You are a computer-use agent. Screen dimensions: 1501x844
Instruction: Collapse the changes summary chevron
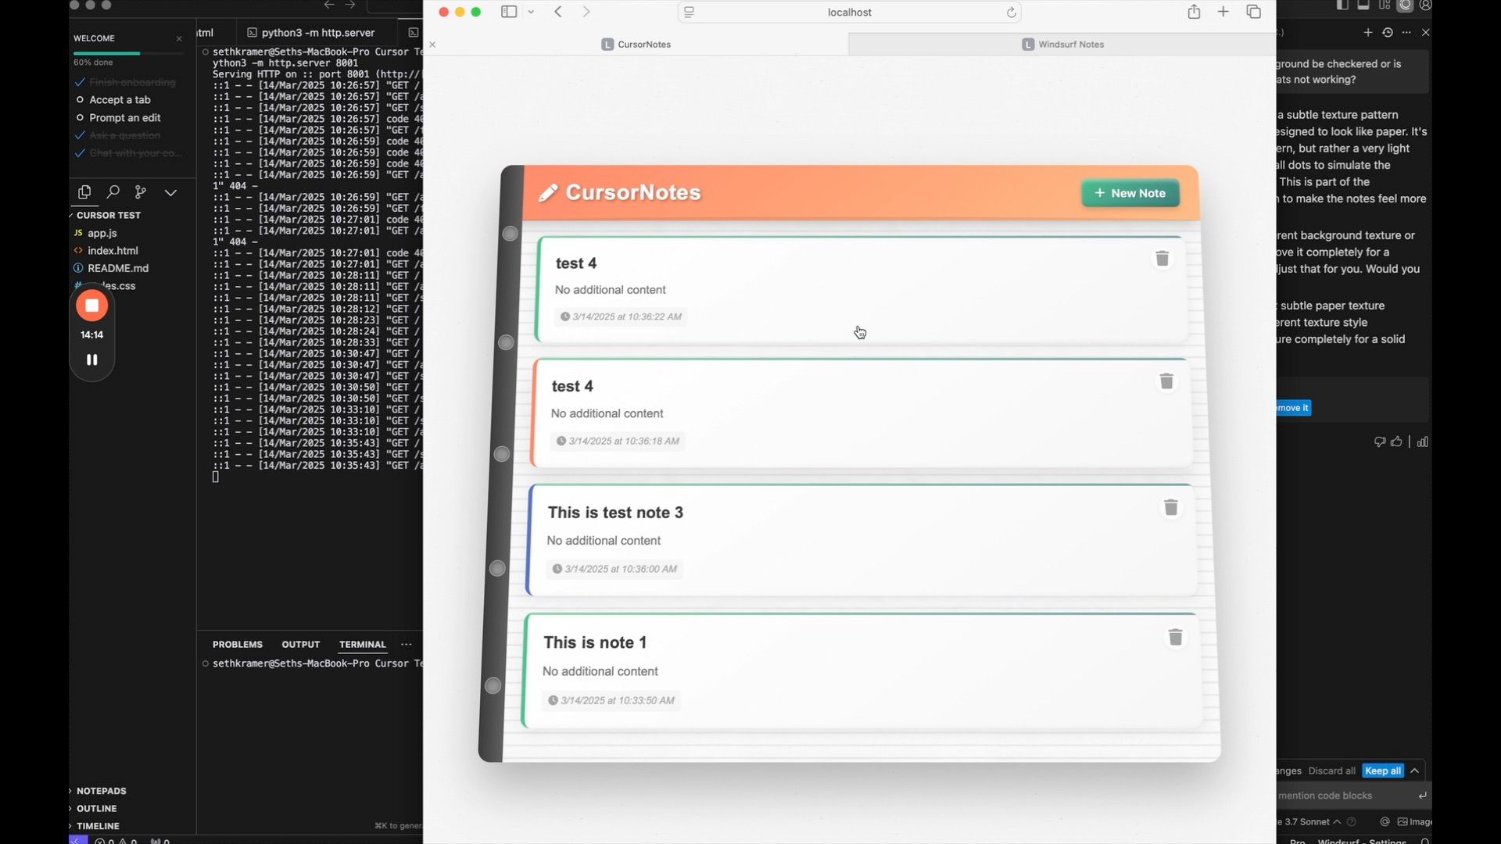click(x=1414, y=771)
